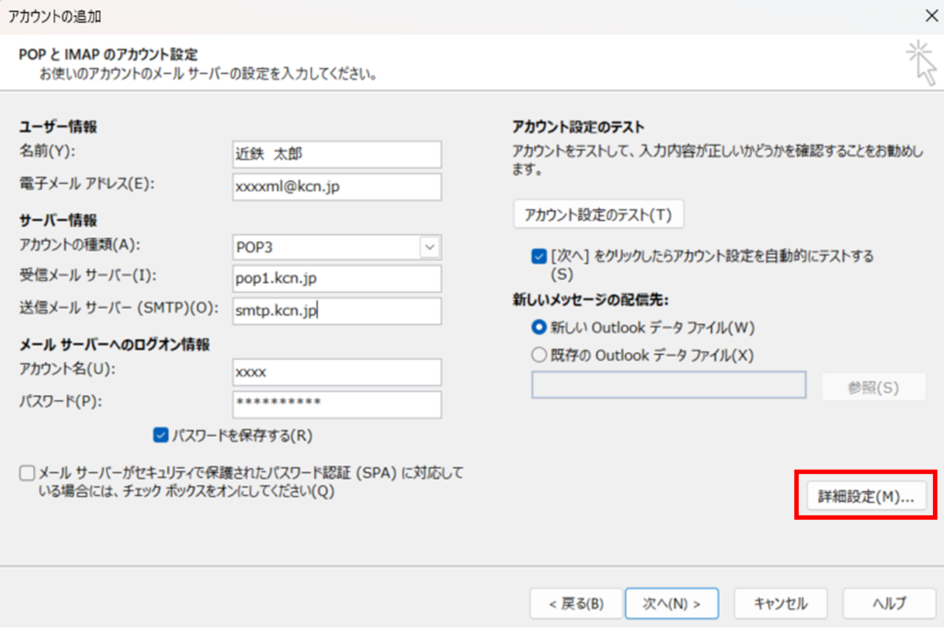
Task: Choose 既存の Outlook データ ファイル option
Action: tap(538, 355)
